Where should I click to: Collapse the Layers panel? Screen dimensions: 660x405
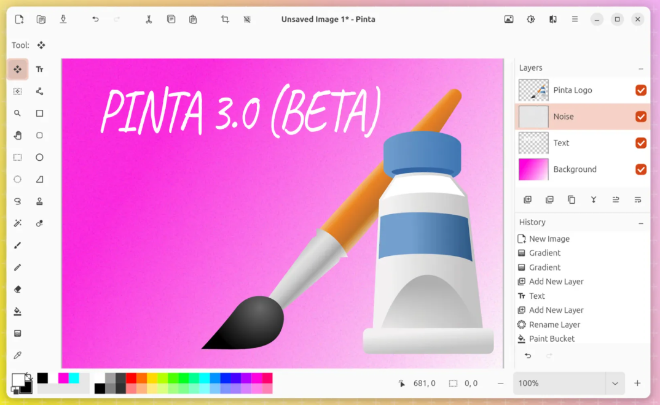point(640,69)
